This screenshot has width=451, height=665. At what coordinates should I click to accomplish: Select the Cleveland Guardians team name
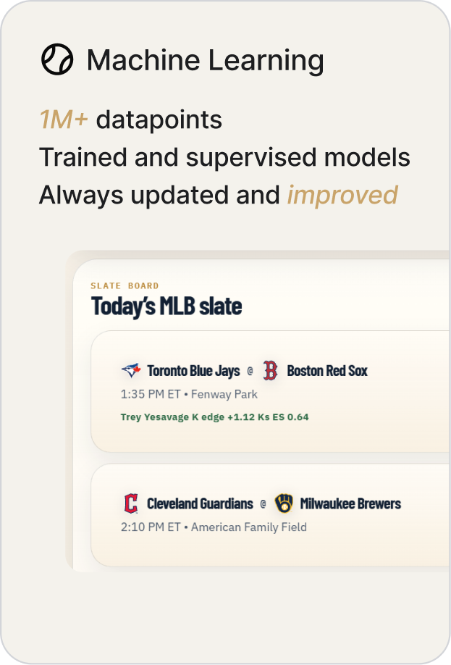click(x=200, y=504)
